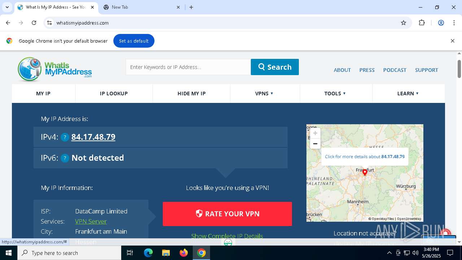This screenshot has width=462, height=260.
Task: Click the RATE YOUR VPN button
Action: coord(227,214)
